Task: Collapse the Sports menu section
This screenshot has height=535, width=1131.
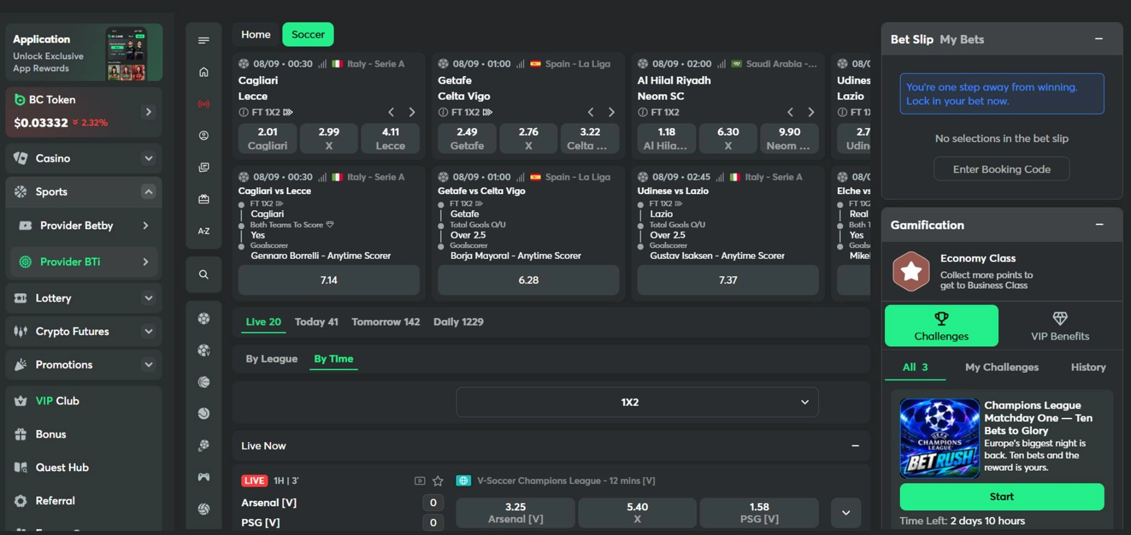Action: [148, 192]
